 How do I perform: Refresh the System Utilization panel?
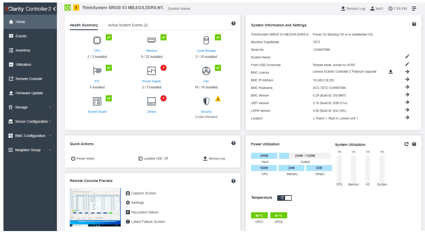pyautogui.click(x=406, y=144)
